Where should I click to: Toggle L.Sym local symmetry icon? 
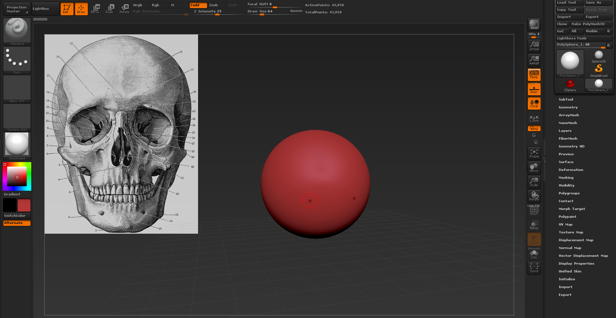pos(534,118)
